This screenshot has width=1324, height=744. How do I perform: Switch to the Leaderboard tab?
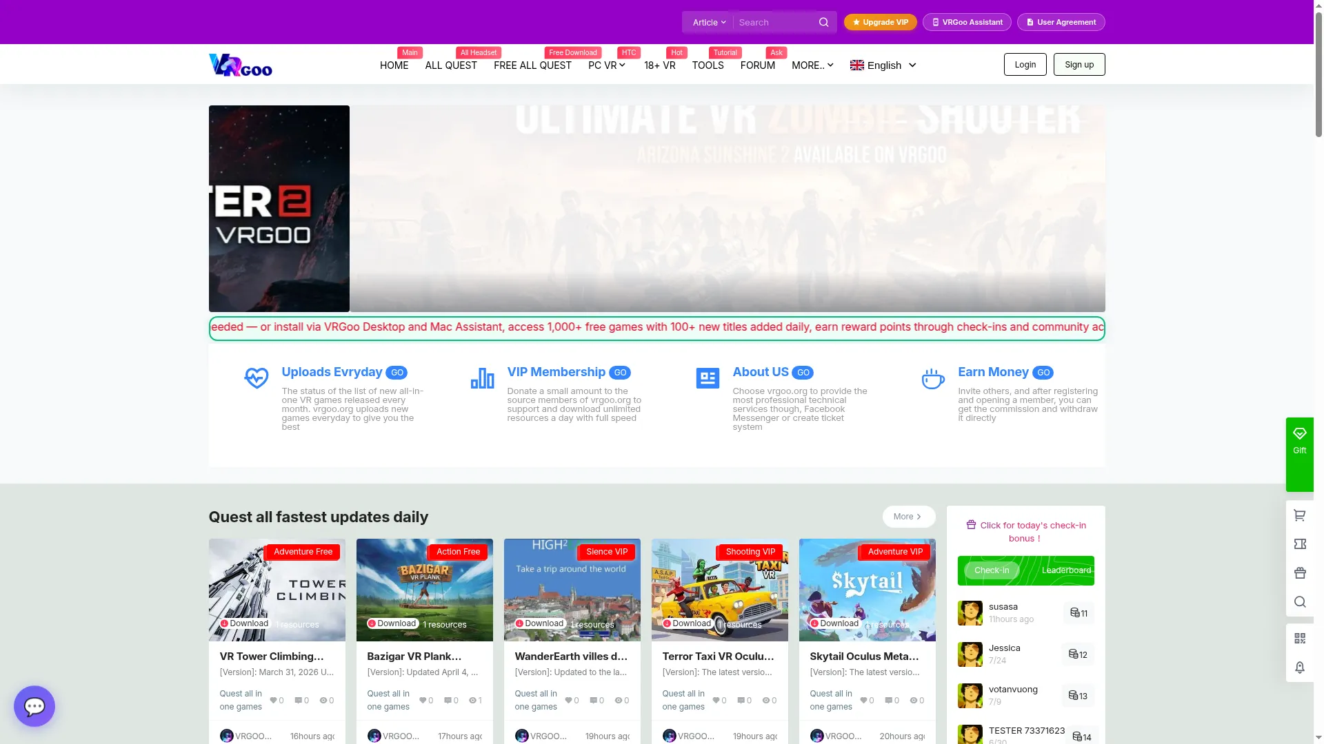point(1066,570)
